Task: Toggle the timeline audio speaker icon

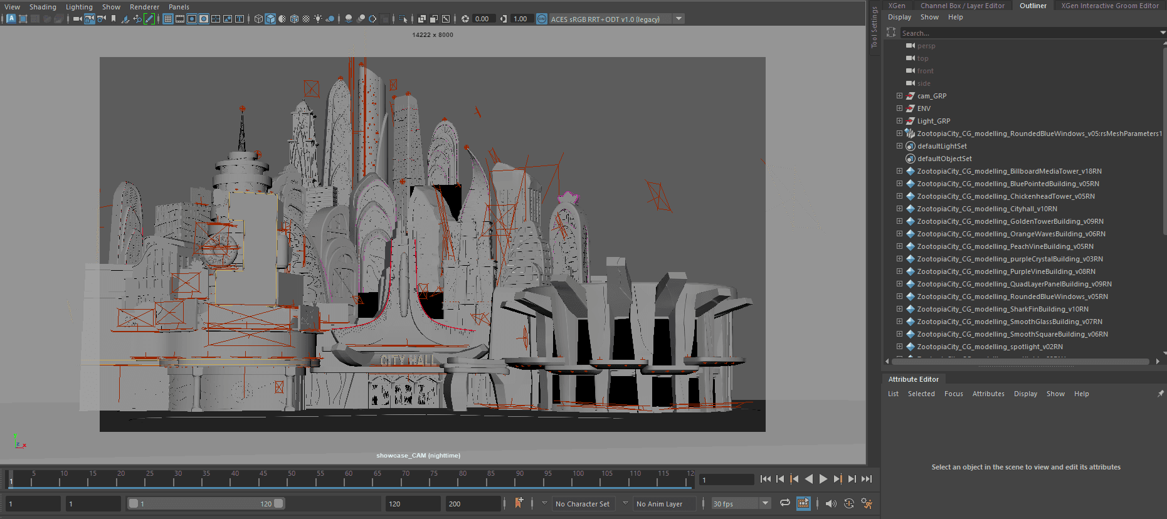Action: 831,503
